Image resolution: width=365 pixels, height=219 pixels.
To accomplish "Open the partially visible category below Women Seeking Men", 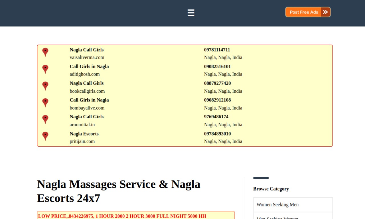I will tap(293, 216).
